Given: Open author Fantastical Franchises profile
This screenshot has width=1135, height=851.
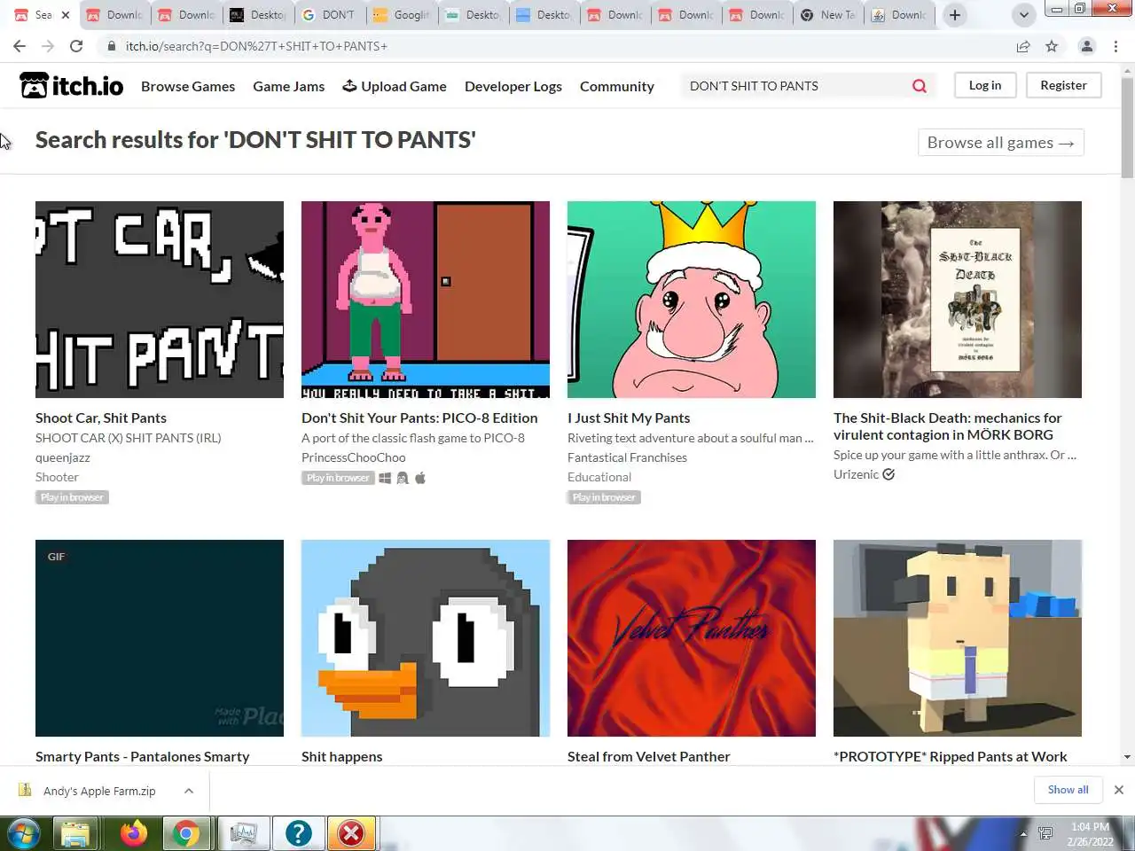Looking at the screenshot, I should [x=627, y=457].
